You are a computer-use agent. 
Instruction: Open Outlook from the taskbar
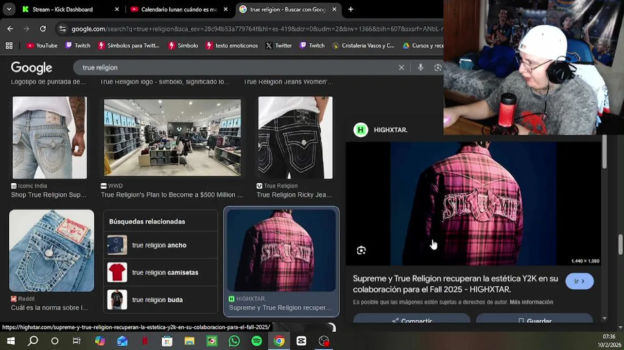pyautogui.click(x=122, y=341)
